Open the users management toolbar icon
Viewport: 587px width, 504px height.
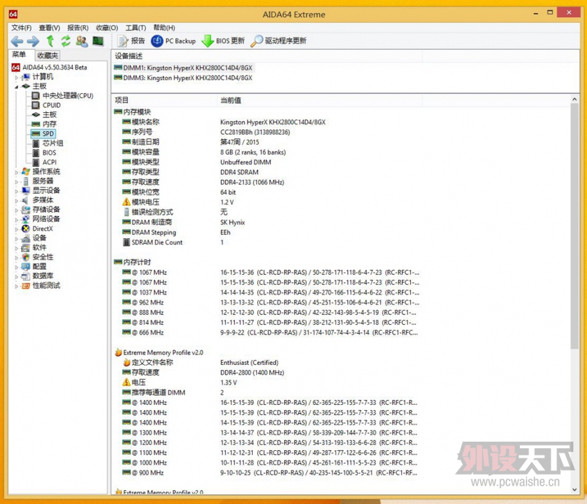click(x=82, y=41)
